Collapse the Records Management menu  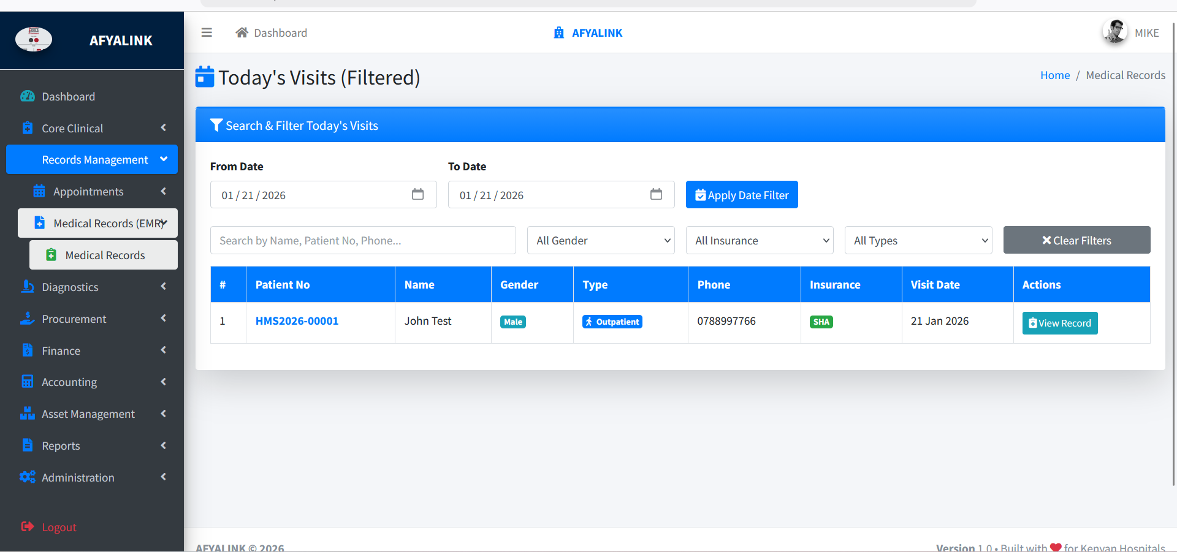(x=92, y=159)
